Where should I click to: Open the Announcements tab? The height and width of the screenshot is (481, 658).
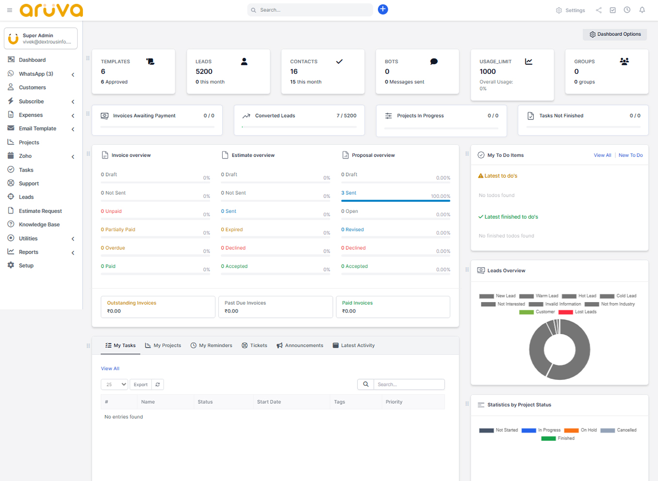pos(300,345)
